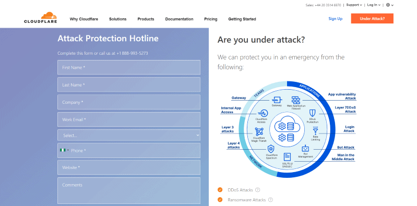Click the Attack Protection Hotline heading

click(108, 38)
